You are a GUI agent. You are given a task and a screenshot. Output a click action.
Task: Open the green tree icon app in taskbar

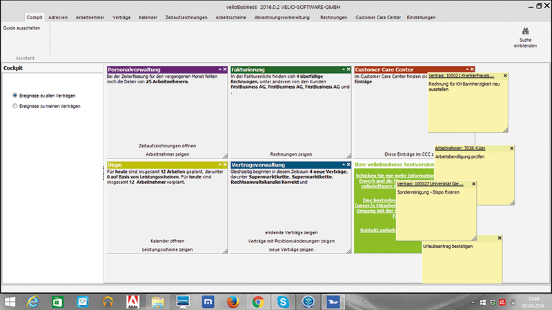click(308, 302)
